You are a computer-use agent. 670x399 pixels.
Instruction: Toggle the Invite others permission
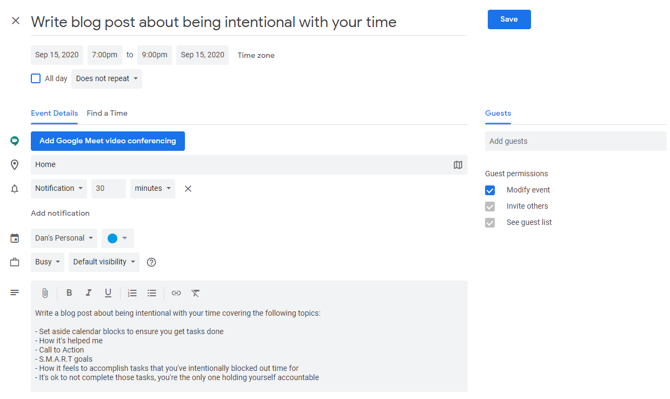(490, 207)
